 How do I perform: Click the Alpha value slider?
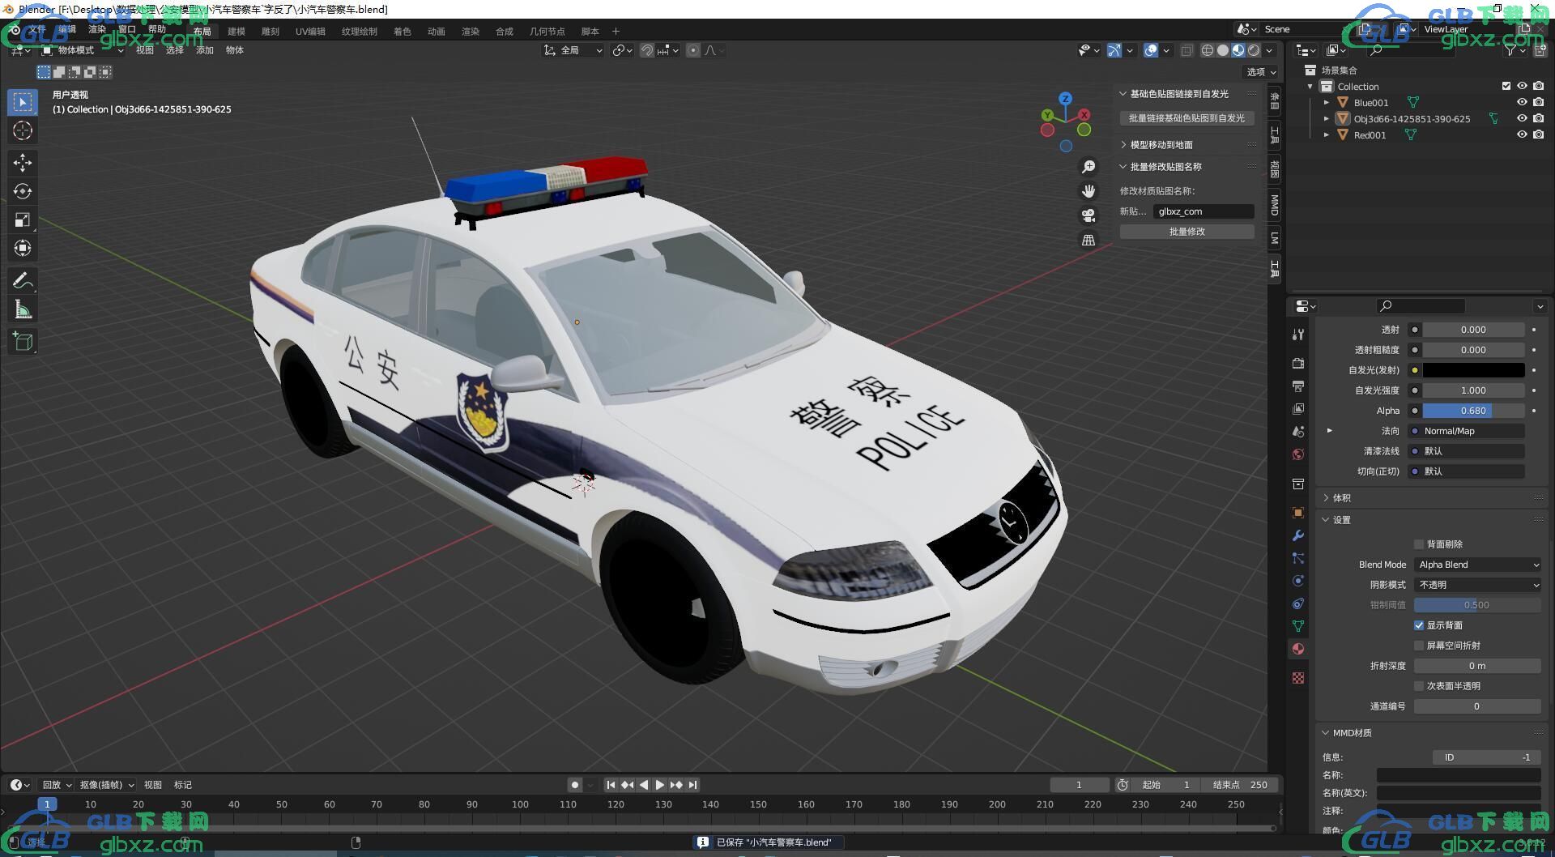coord(1472,411)
